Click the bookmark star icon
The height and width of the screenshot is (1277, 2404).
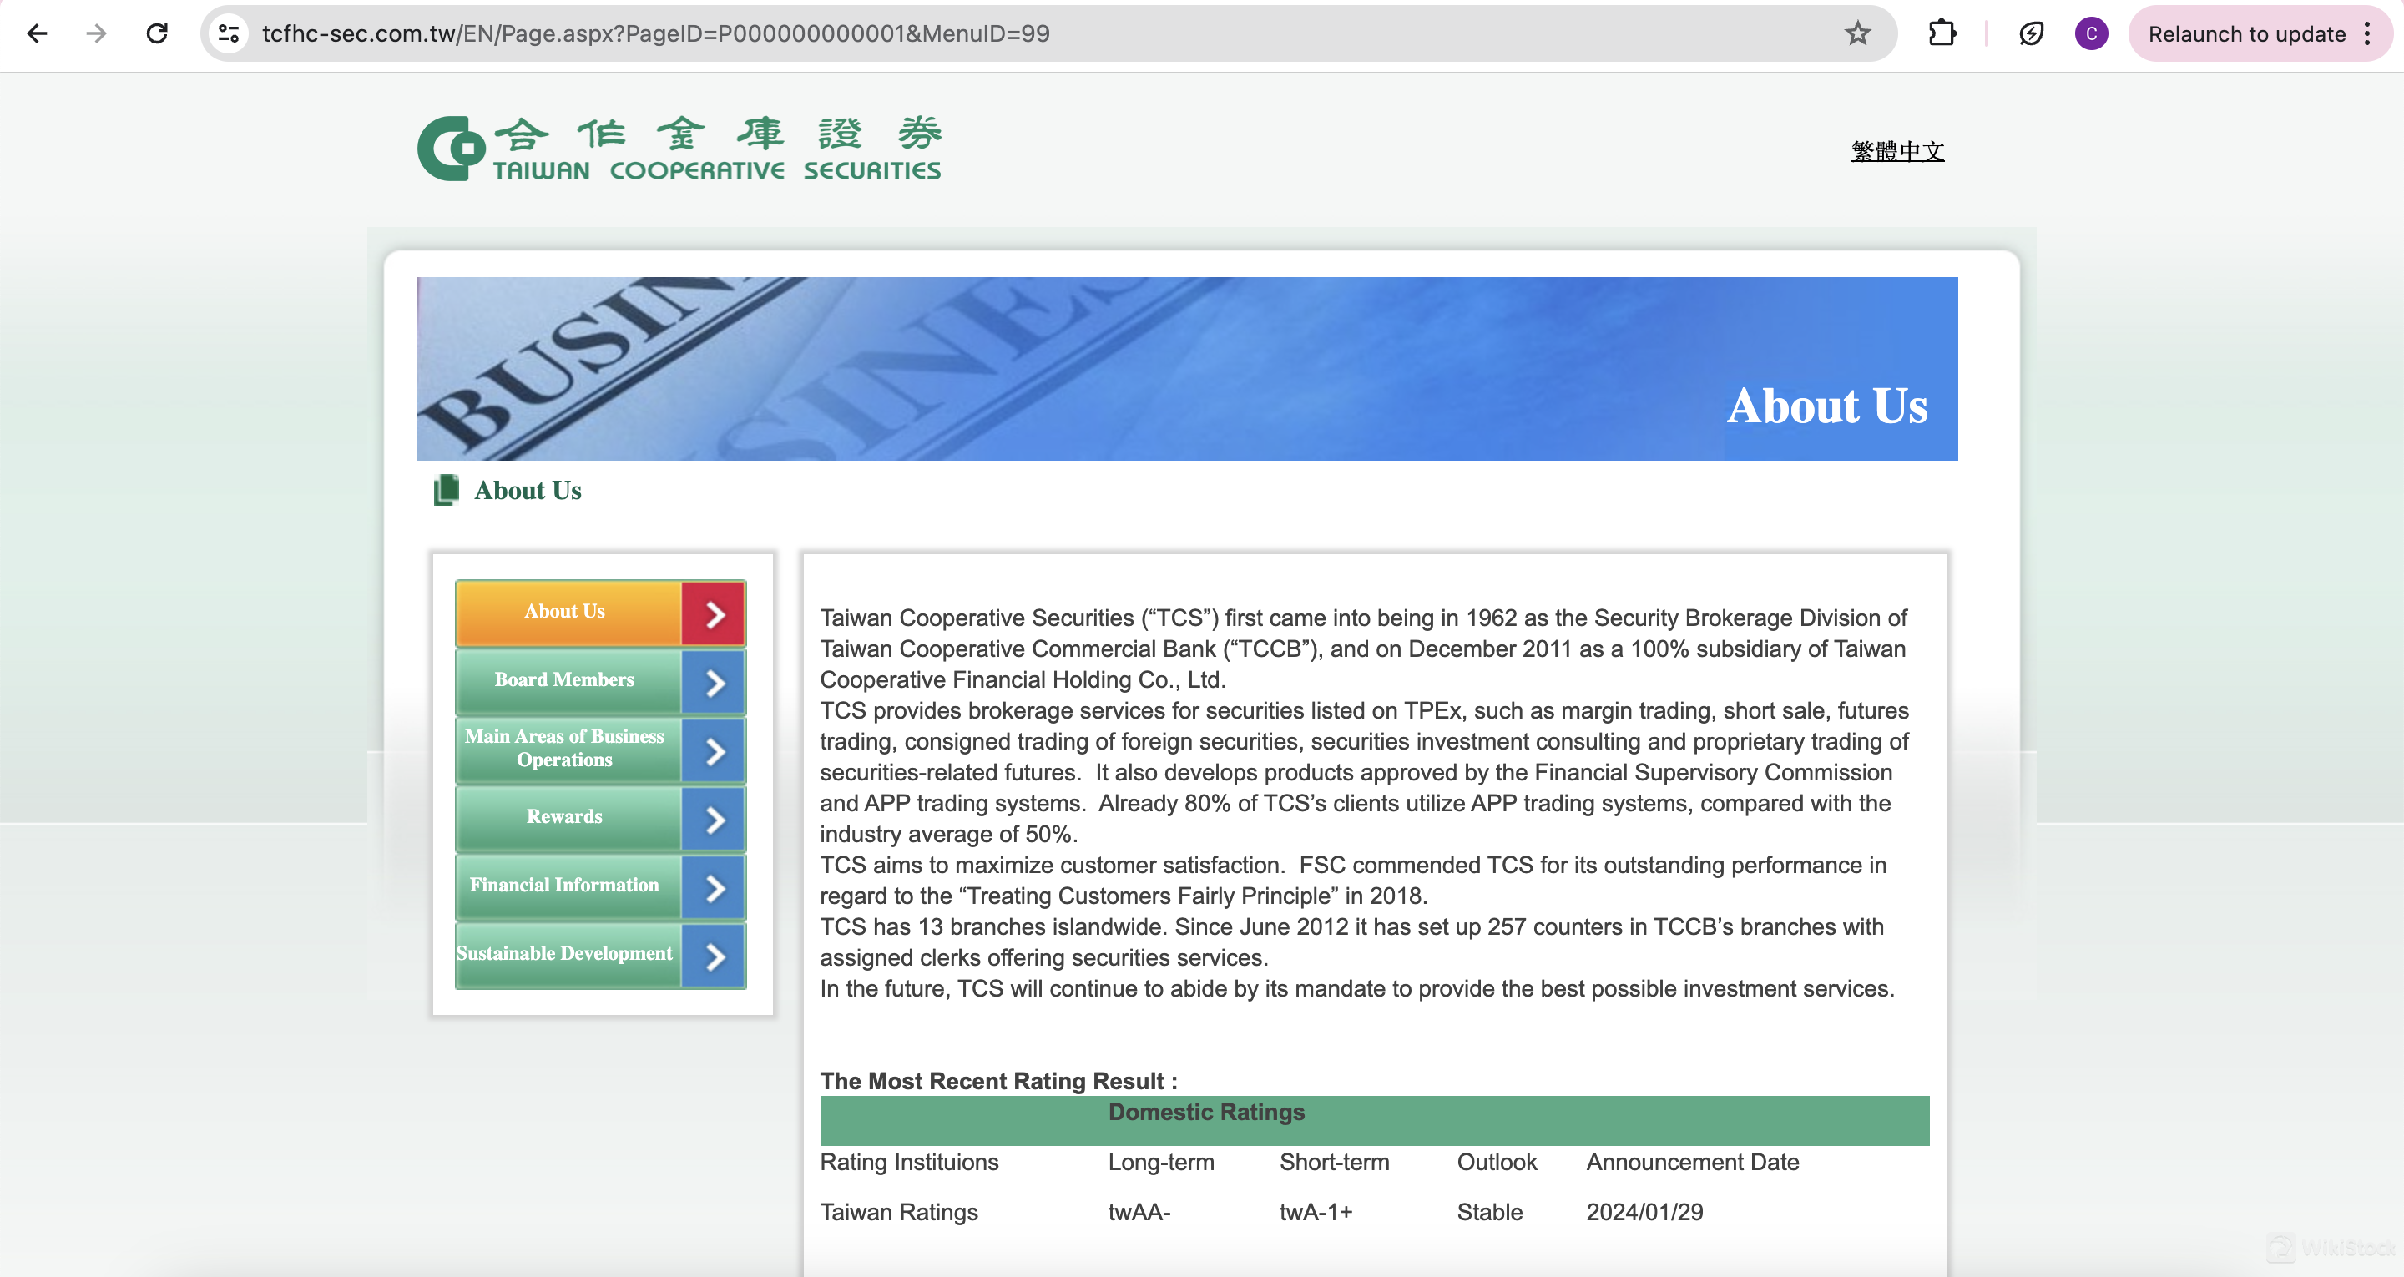click(1857, 33)
